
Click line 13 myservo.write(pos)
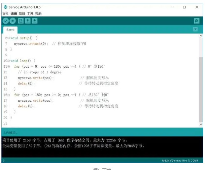pos(36,78)
